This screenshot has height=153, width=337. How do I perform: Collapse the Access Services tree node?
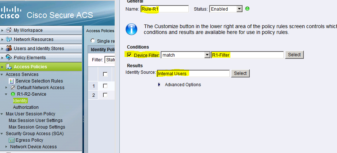[x=2, y=74]
